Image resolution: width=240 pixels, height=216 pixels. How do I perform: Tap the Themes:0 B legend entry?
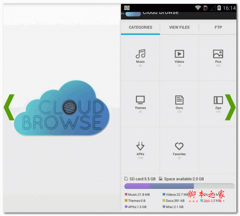(x=135, y=200)
